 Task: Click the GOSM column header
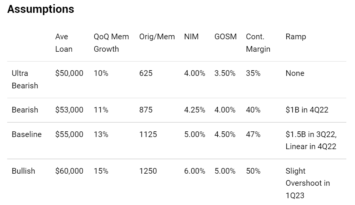[226, 37]
